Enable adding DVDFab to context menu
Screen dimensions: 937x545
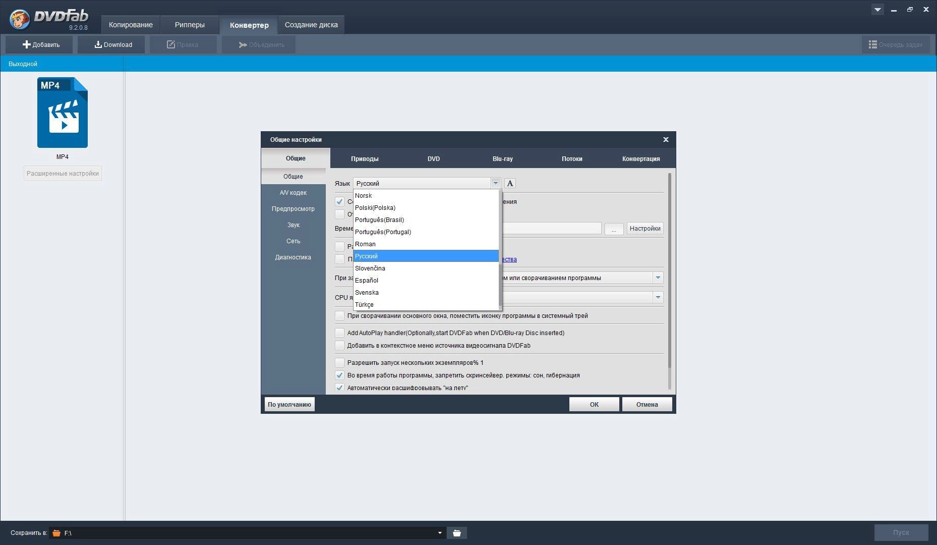pyautogui.click(x=340, y=346)
